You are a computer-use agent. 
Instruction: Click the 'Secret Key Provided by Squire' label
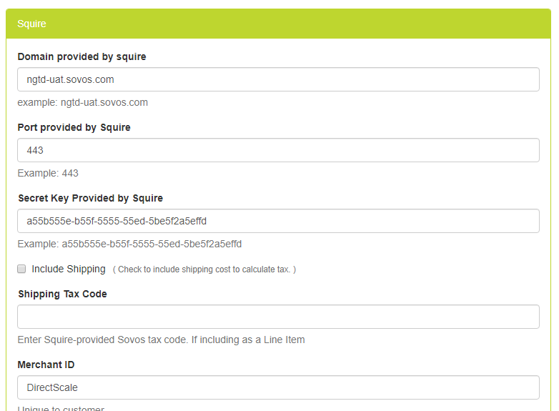pos(90,198)
